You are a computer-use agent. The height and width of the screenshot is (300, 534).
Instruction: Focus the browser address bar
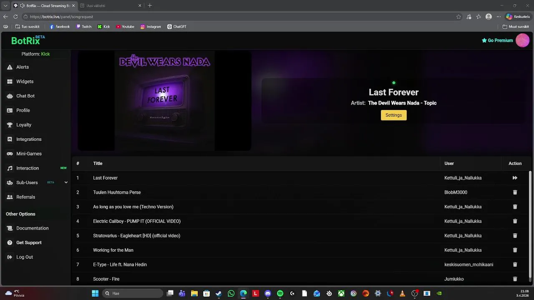(238, 17)
